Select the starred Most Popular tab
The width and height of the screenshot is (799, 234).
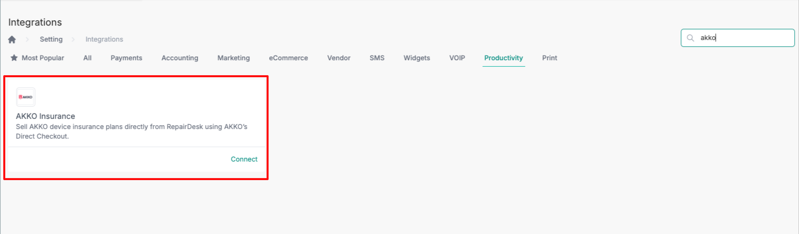pyautogui.click(x=37, y=58)
